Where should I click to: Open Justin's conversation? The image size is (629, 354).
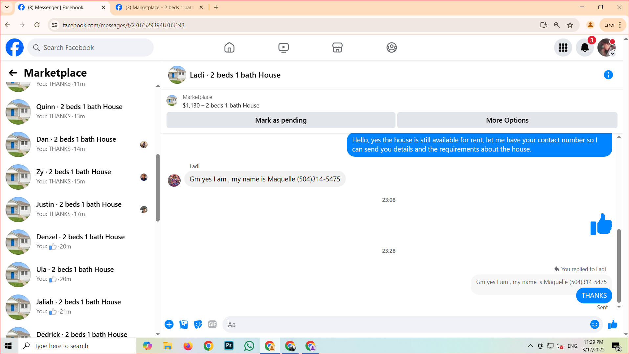point(79,209)
